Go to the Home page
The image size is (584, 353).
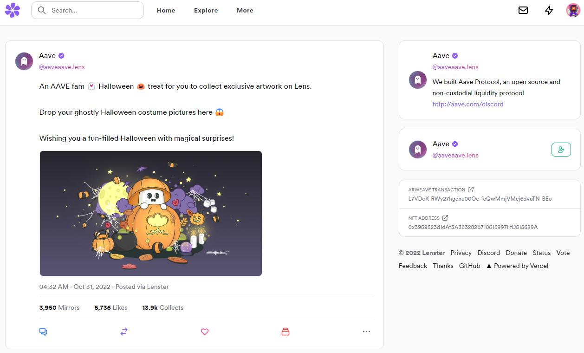click(x=166, y=10)
